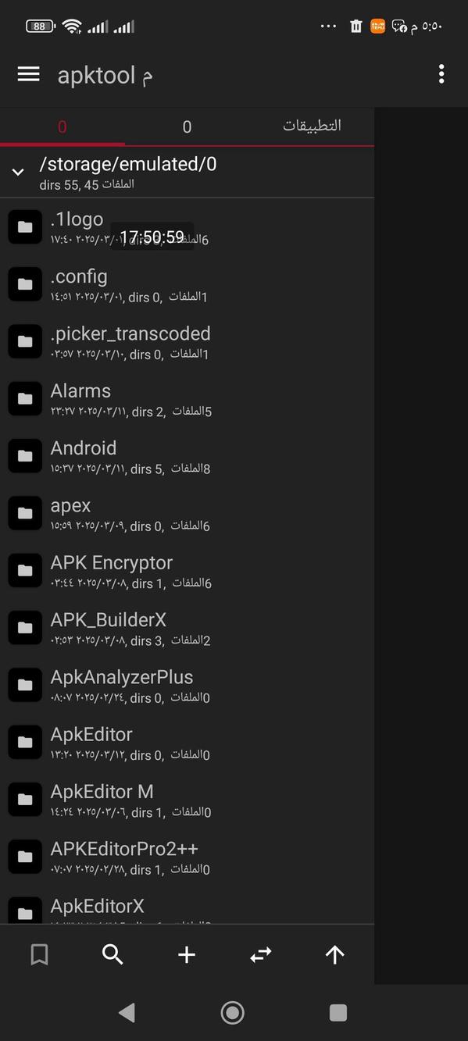Open the search tool
The image size is (468, 1041).
[x=113, y=954]
